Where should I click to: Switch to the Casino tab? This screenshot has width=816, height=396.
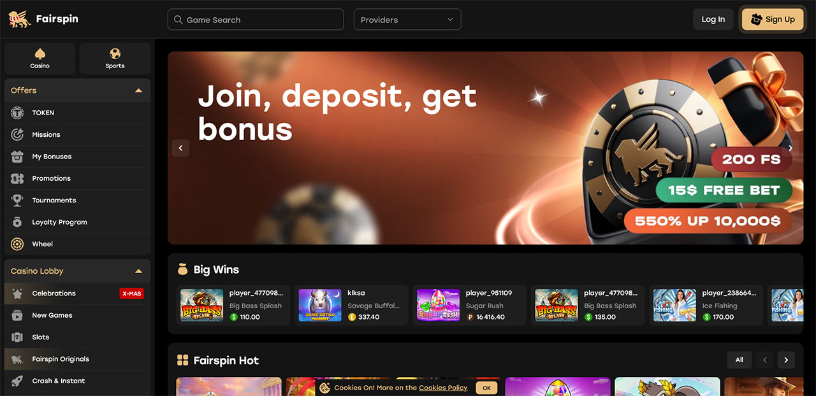40,59
